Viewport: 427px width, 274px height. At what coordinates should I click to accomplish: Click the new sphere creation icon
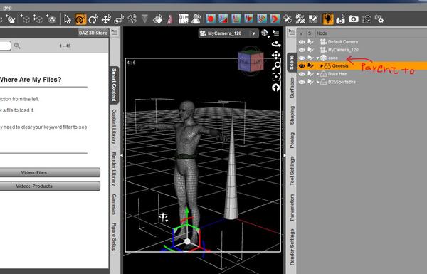[x=51, y=19]
